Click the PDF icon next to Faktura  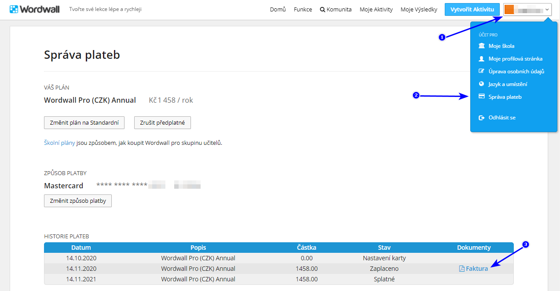[461, 269]
